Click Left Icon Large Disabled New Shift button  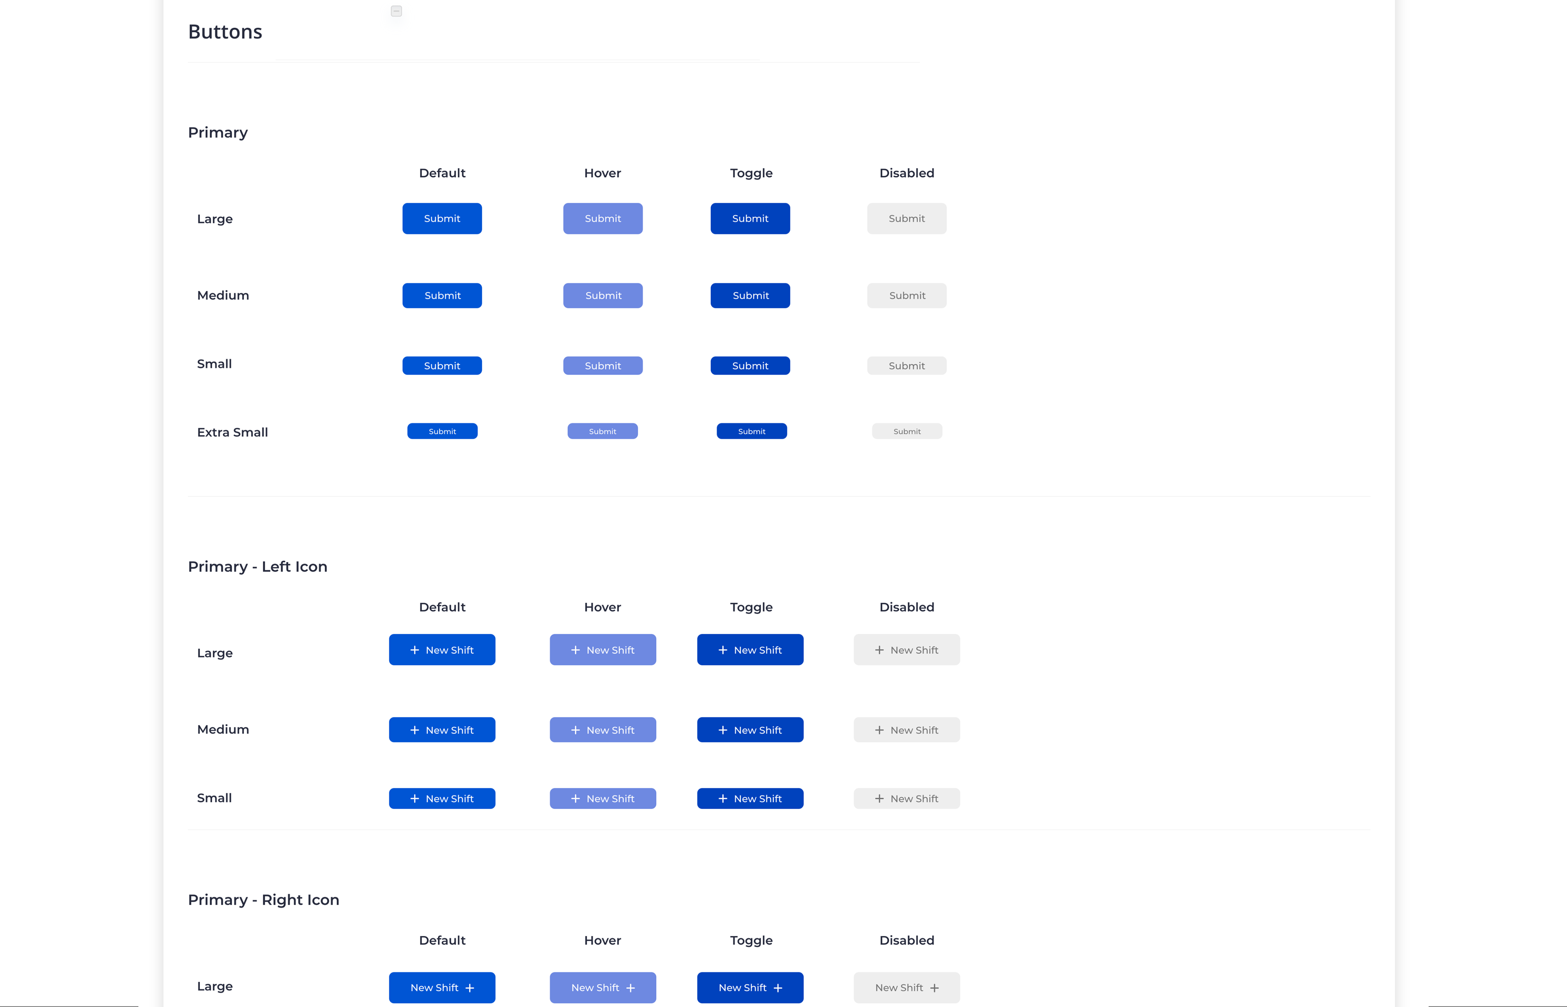pyautogui.click(x=906, y=649)
